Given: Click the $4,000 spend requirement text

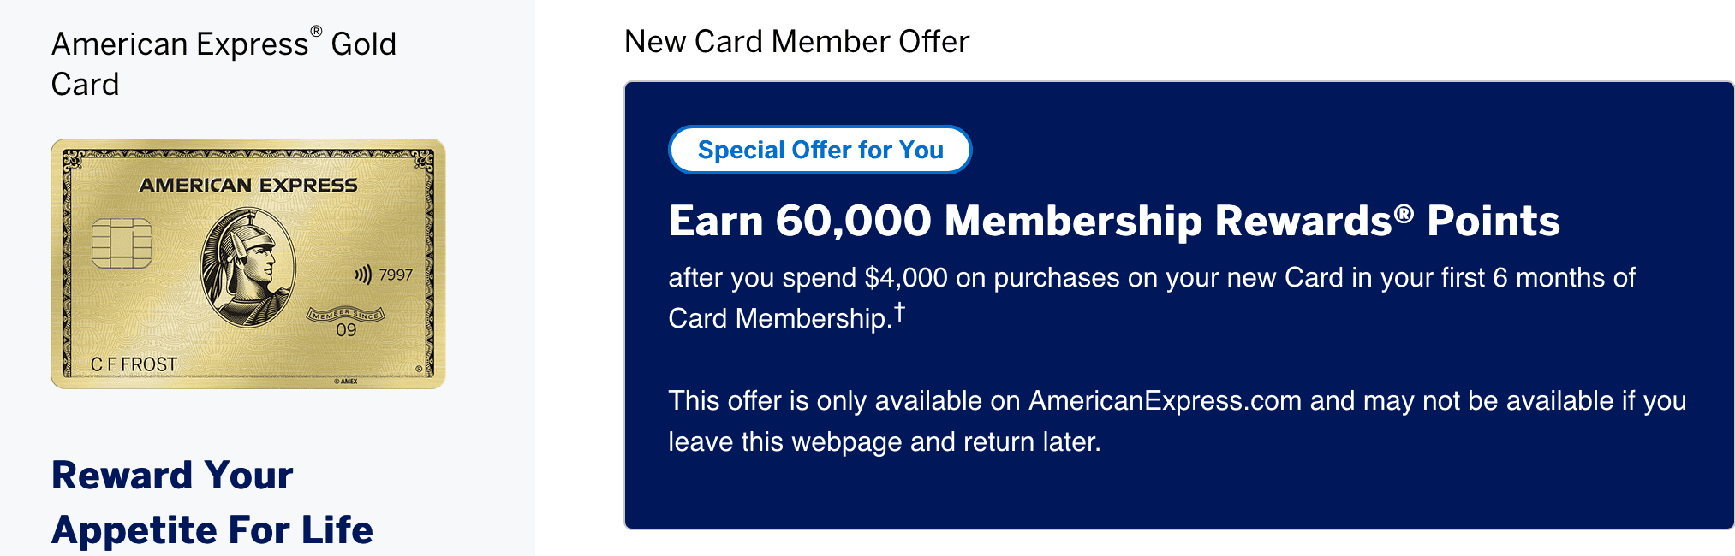Looking at the screenshot, I should (x=906, y=278).
